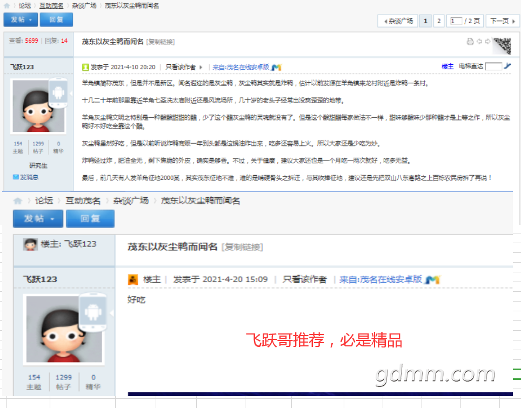Click the 电梯直达 floor input box
The width and height of the screenshot is (521, 408).
[493, 66]
